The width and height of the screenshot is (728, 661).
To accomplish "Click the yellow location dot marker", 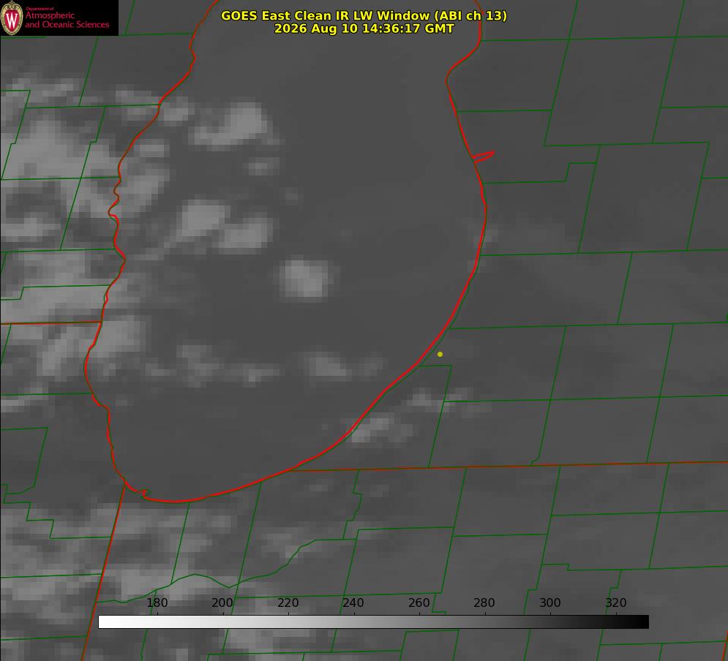I will pyautogui.click(x=440, y=354).
